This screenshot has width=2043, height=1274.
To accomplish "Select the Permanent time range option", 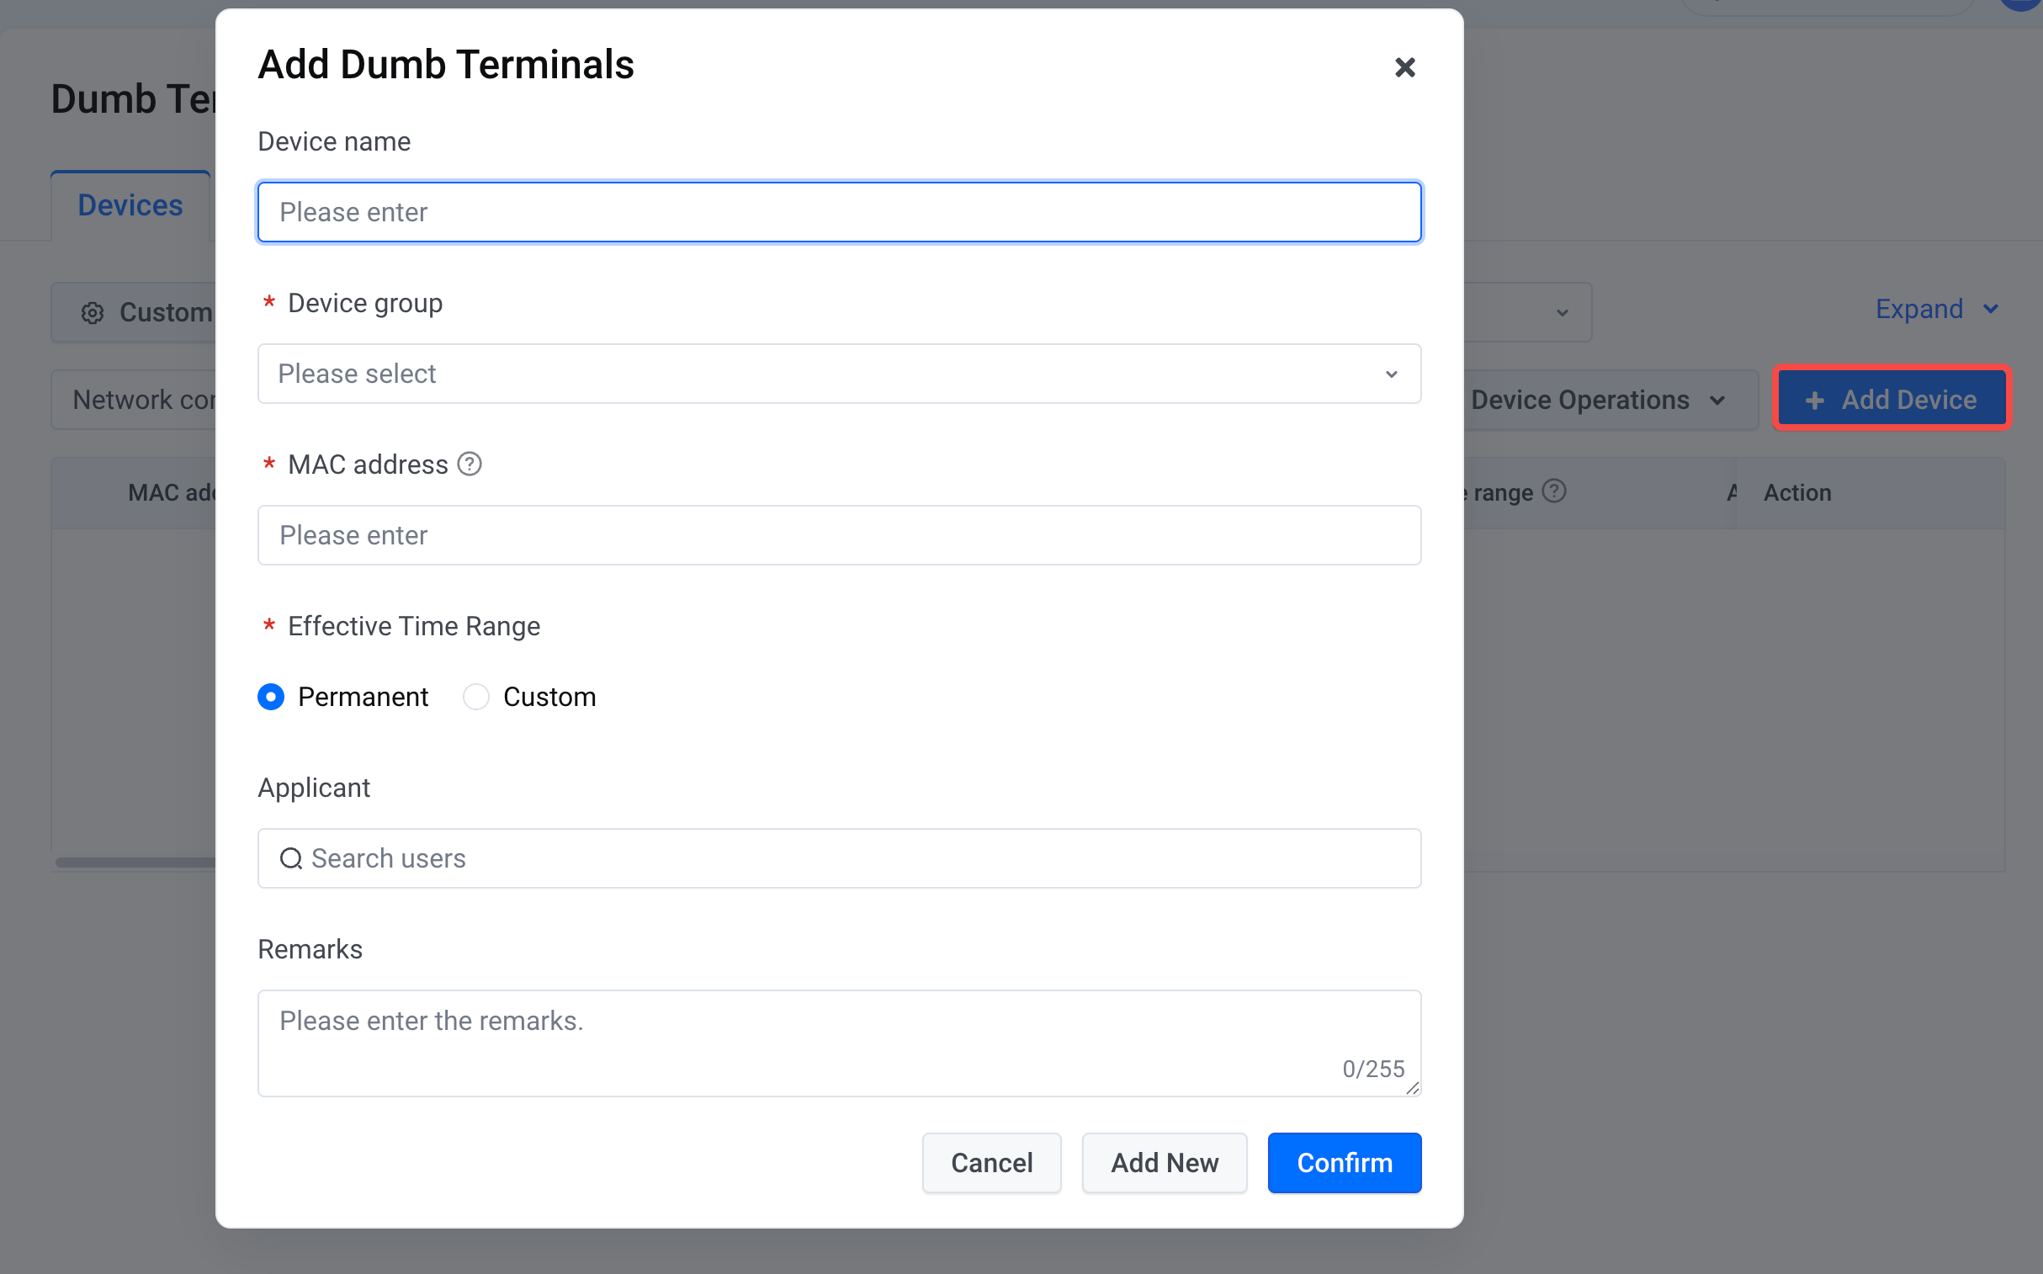I will click(x=271, y=698).
